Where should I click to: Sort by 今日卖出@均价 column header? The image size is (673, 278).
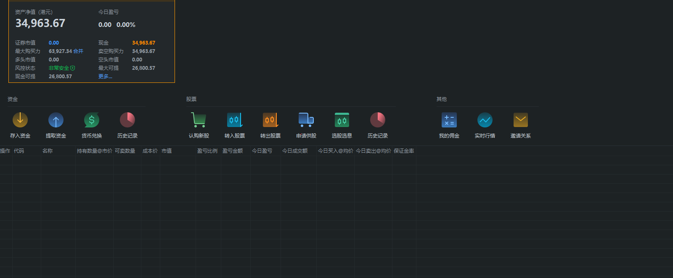click(x=374, y=151)
